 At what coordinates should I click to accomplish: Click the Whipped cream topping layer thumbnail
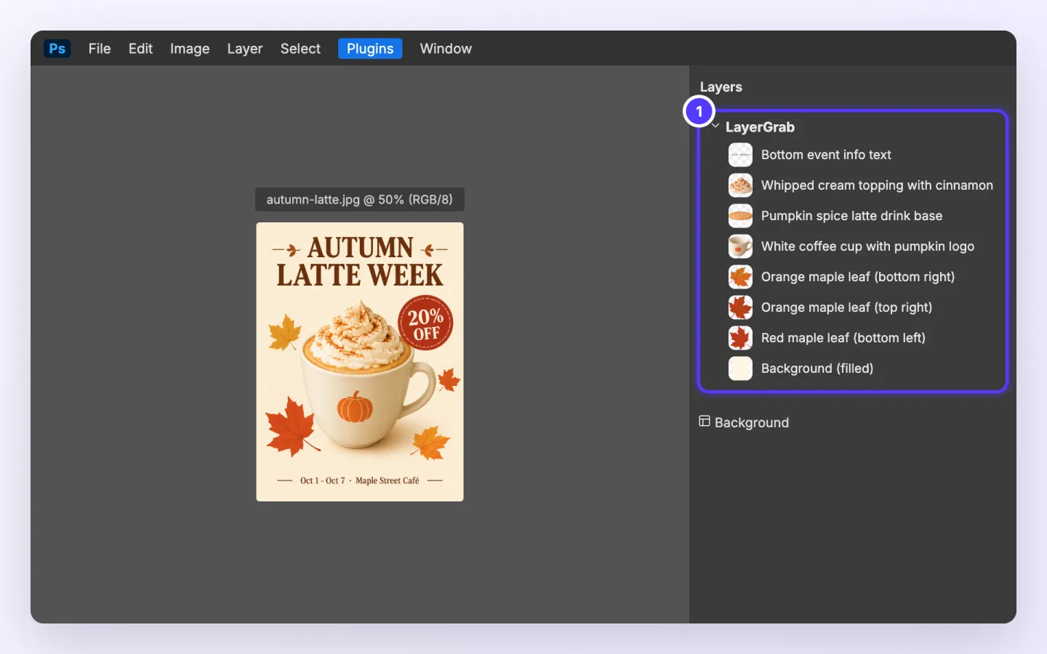click(x=740, y=185)
